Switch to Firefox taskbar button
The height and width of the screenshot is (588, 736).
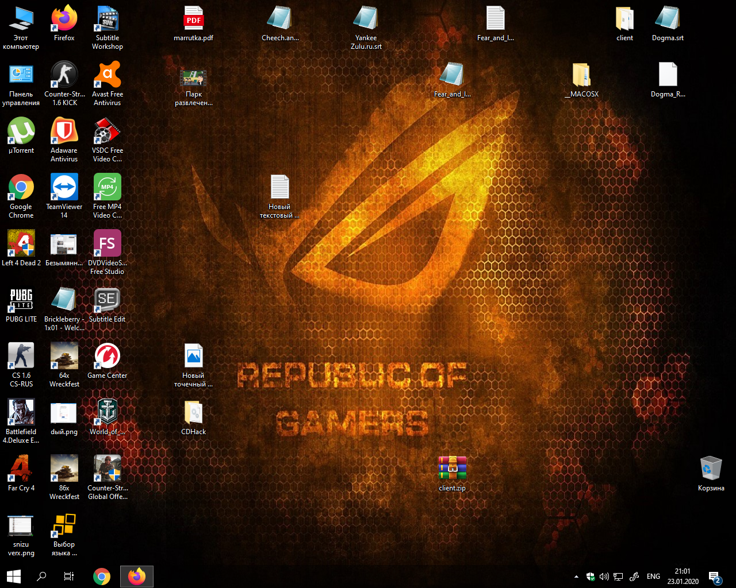[x=137, y=577]
